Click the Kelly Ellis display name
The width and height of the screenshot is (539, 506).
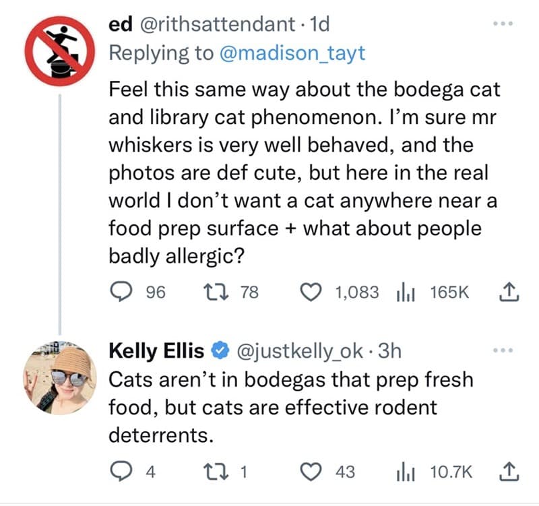coord(155,347)
